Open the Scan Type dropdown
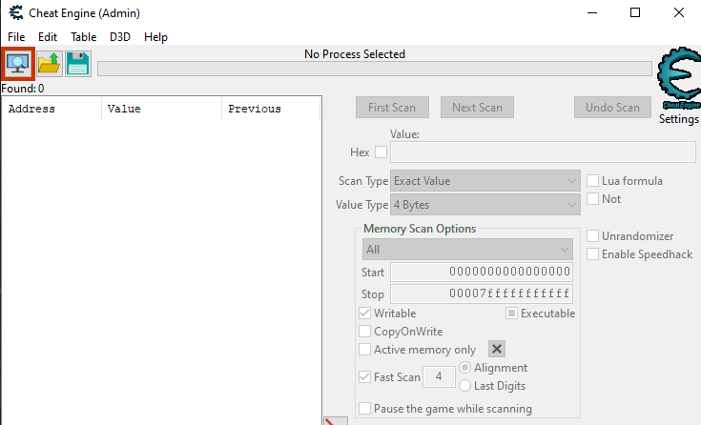The height and width of the screenshot is (425, 701). [x=485, y=181]
